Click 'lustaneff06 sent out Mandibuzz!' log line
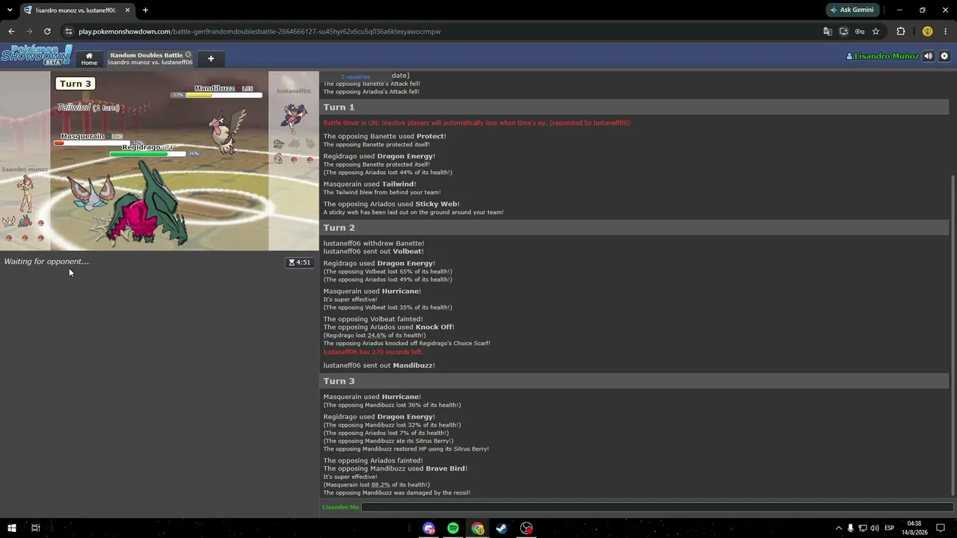 coord(379,365)
